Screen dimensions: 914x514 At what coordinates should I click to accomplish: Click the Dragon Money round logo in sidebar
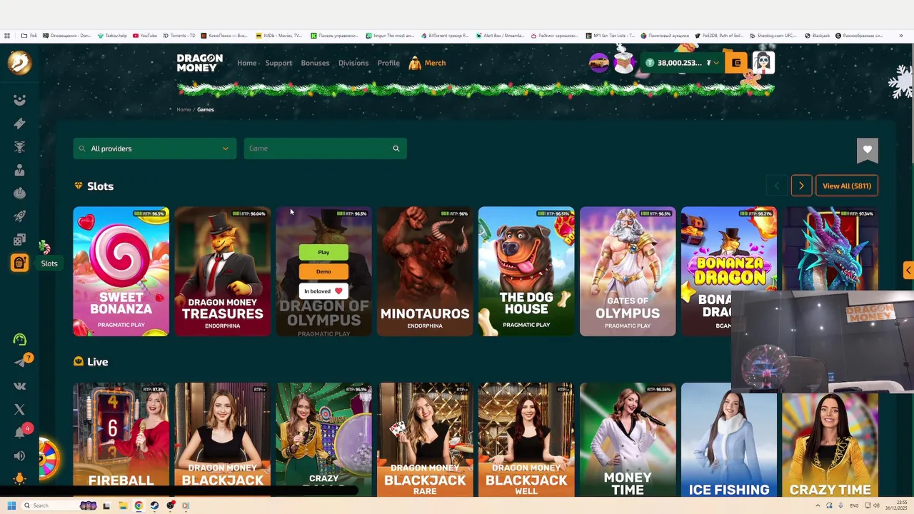19,63
